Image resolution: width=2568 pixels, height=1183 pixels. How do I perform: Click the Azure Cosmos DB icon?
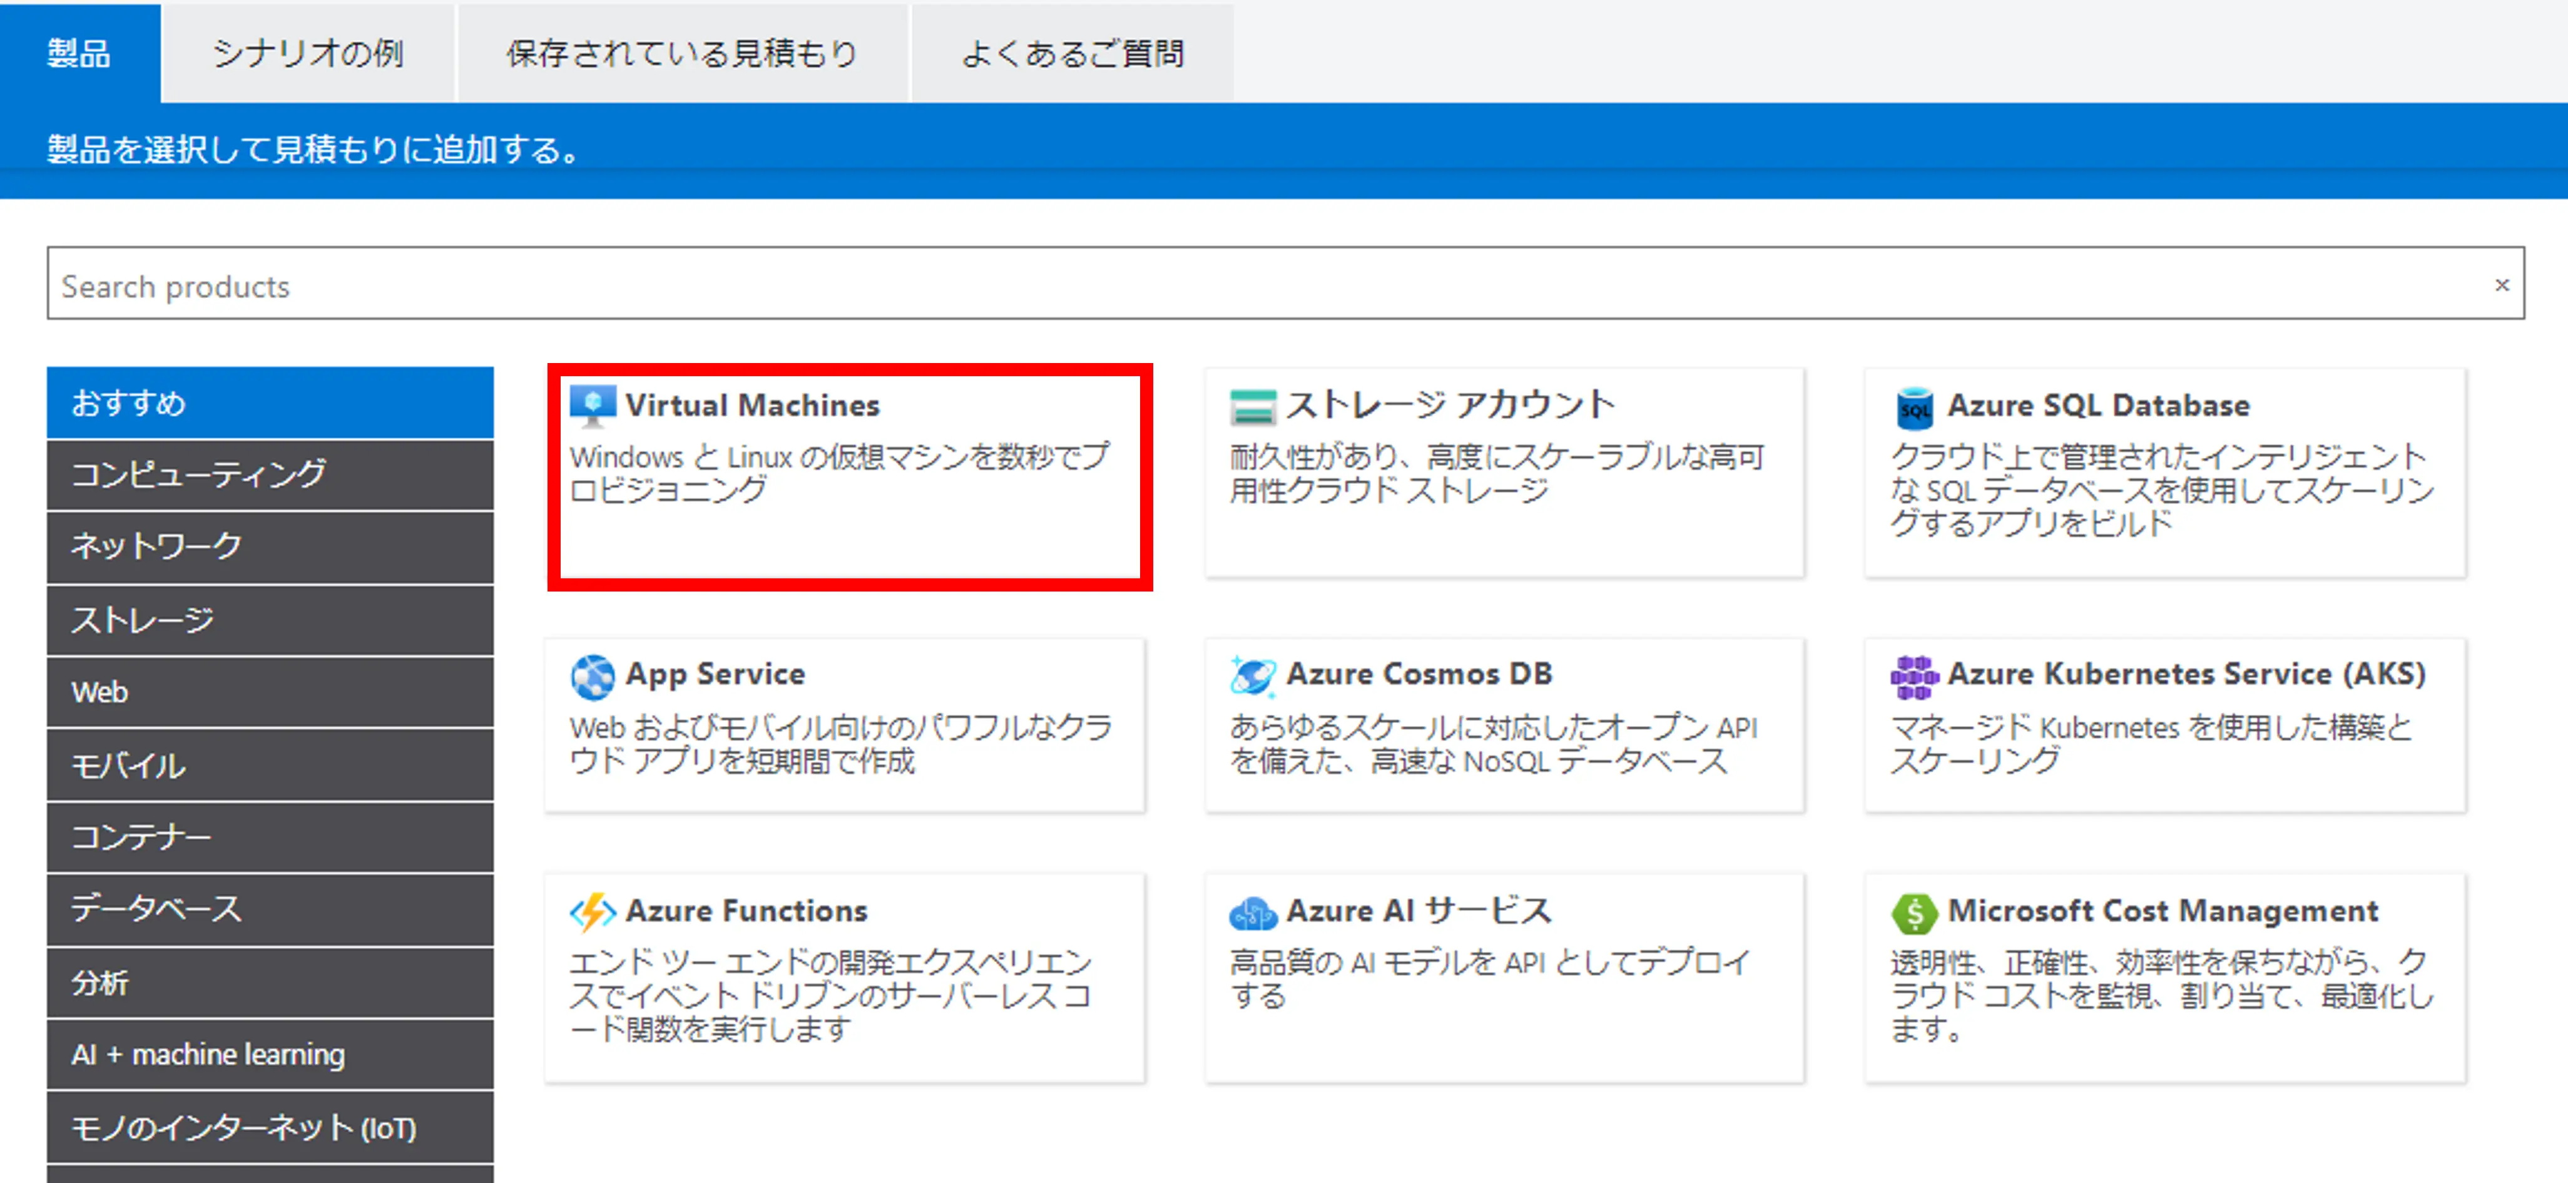click(1252, 676)
